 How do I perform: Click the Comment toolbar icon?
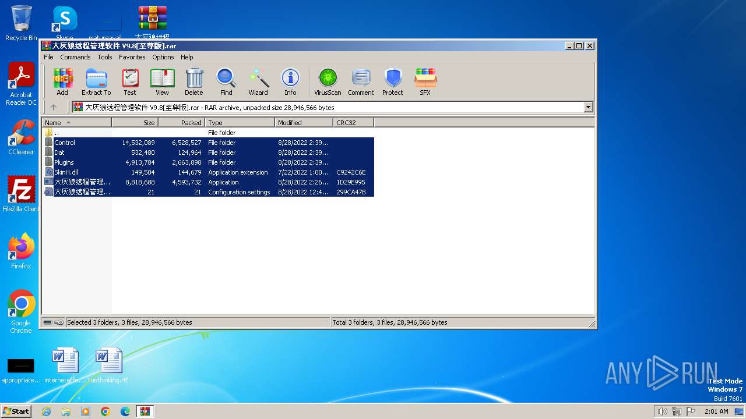(x=361, y=81)
